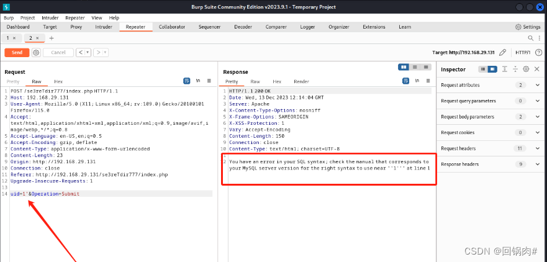547x262 pixels.
Task: Click the uid=1' request body line
Action: (111, 194)
